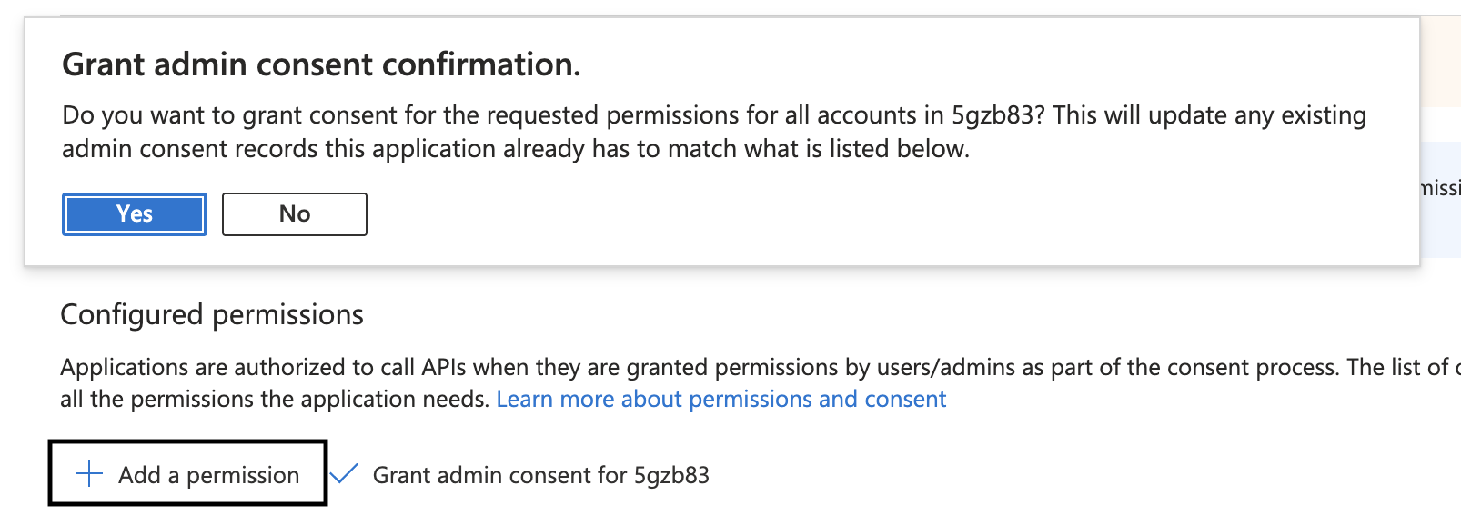
Task: Decline the admin consent with No
Action: (x=293, y=213)
